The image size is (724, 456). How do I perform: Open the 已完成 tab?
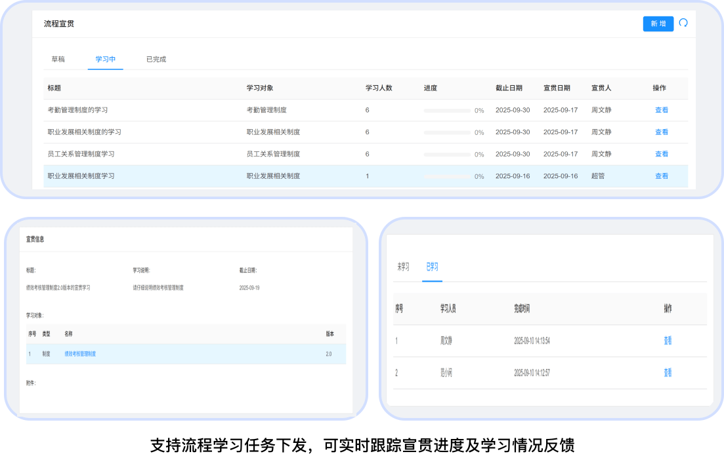(x=156, y=59)
